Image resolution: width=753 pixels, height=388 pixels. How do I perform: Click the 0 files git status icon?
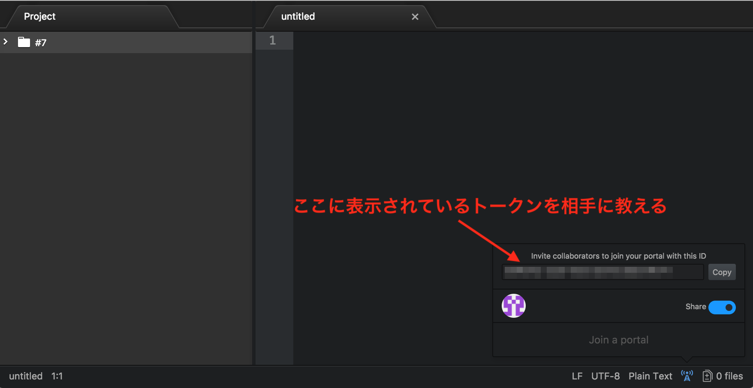click(x=707, y=376)
